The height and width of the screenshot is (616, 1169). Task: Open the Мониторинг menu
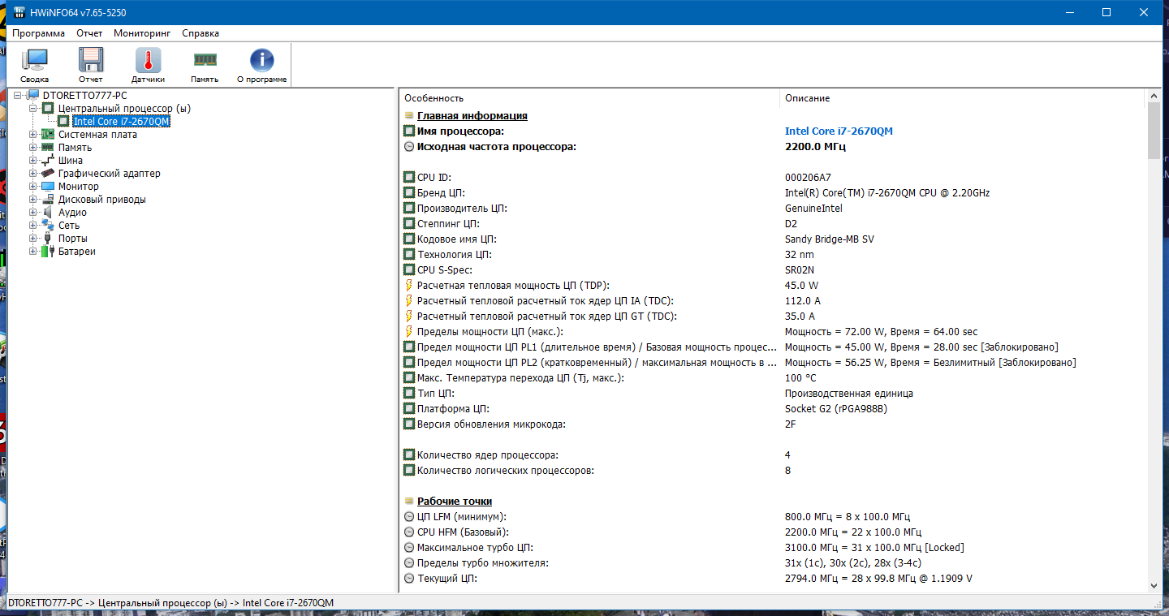(x=142, y=33)
